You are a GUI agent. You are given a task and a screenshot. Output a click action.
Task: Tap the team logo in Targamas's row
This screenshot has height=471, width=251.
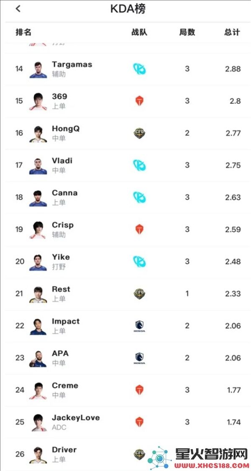[x=140, y=69]
